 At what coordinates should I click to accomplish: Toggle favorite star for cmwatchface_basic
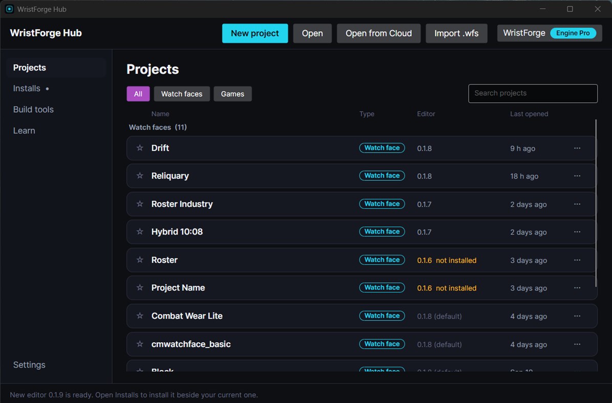[x=140, y=344]
